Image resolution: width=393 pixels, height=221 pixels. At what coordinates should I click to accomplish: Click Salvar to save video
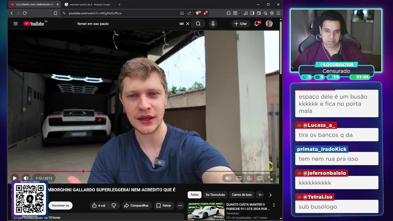click(x=164, y=206)
